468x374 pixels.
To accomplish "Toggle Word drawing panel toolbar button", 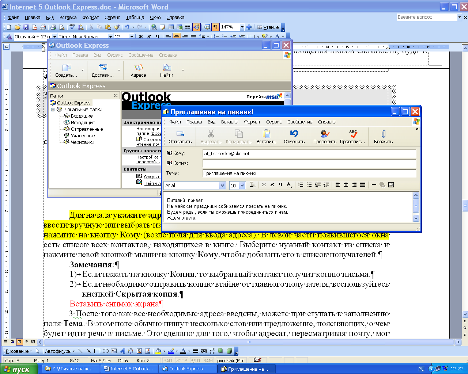I will (x=196, y=27).
